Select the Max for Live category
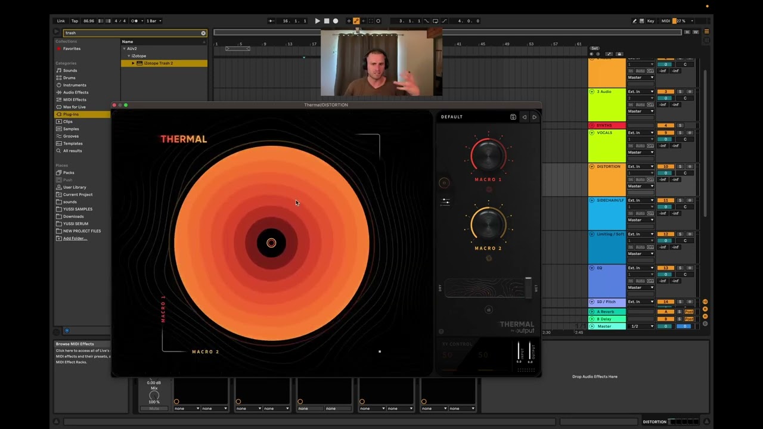This screenshot has height=429, width=763. click(x=75, y=107)
